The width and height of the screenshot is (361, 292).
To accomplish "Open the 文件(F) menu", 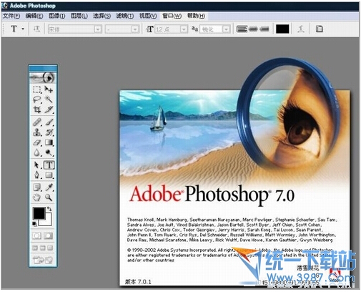I will tap(11, 16).
